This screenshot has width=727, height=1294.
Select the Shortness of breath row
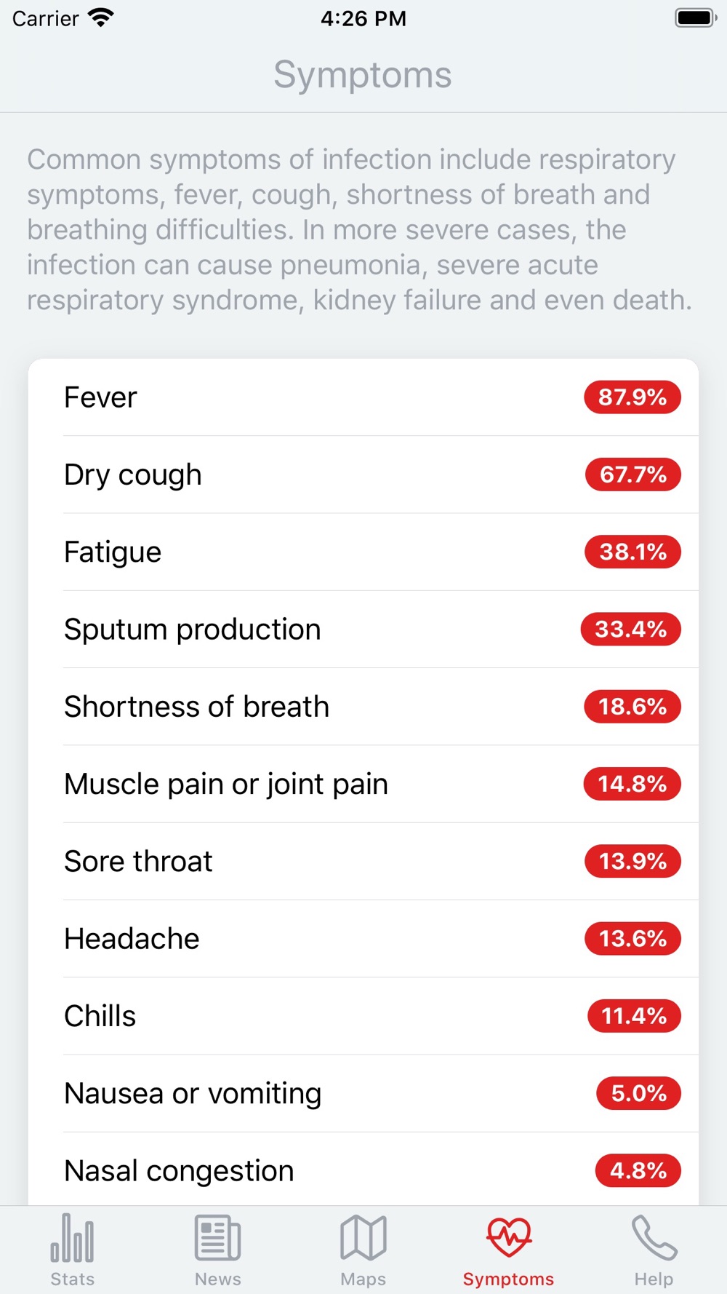[x=363, y=707]
